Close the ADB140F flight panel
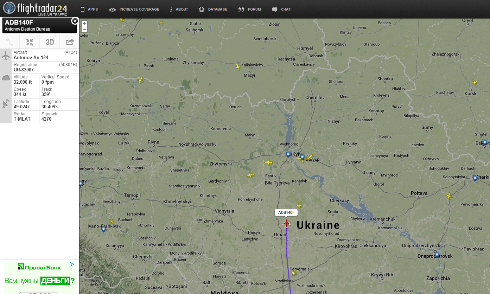Screen dimensions: 490x294 point(75,21)
